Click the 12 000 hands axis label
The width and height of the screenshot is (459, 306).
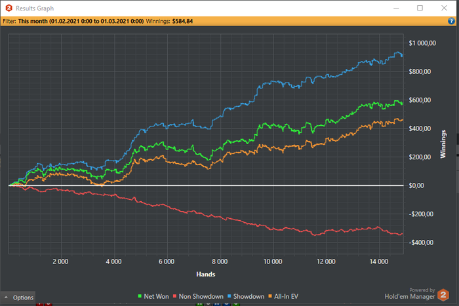[x=326, y=261]
